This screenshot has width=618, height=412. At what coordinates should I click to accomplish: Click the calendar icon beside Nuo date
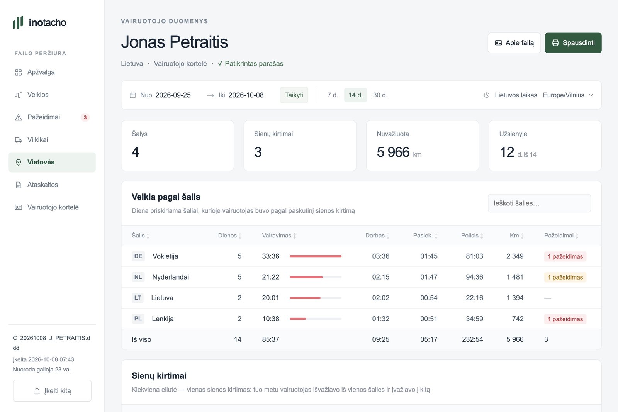(132, 95)
